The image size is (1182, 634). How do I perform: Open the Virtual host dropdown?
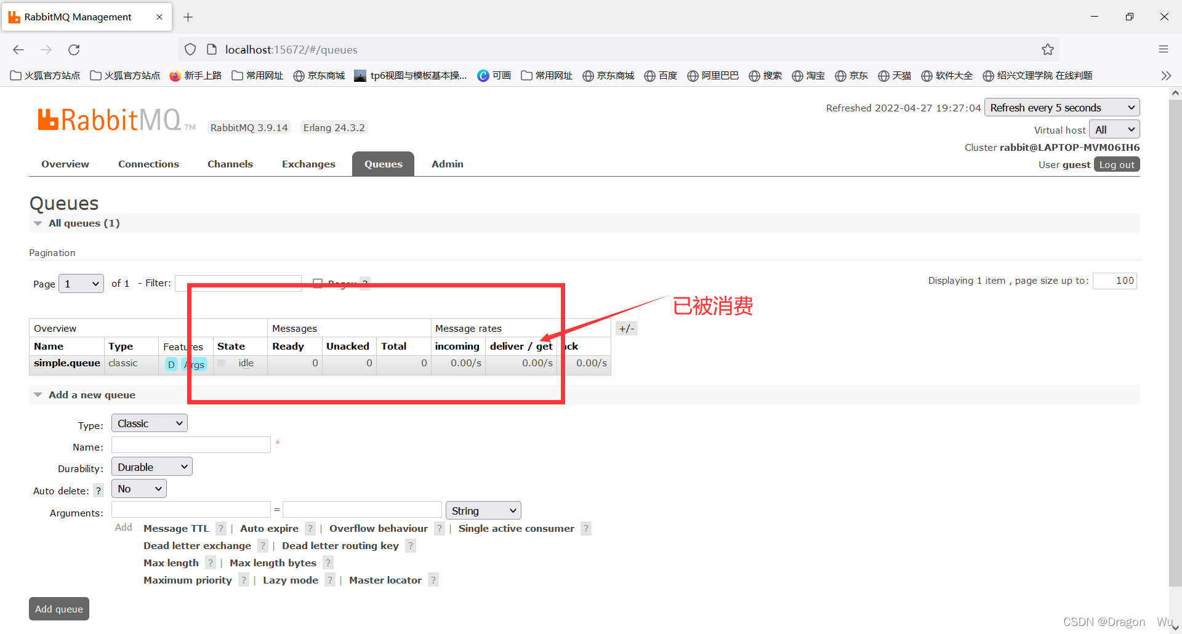pyautogui.click(x=1114, y=129)
